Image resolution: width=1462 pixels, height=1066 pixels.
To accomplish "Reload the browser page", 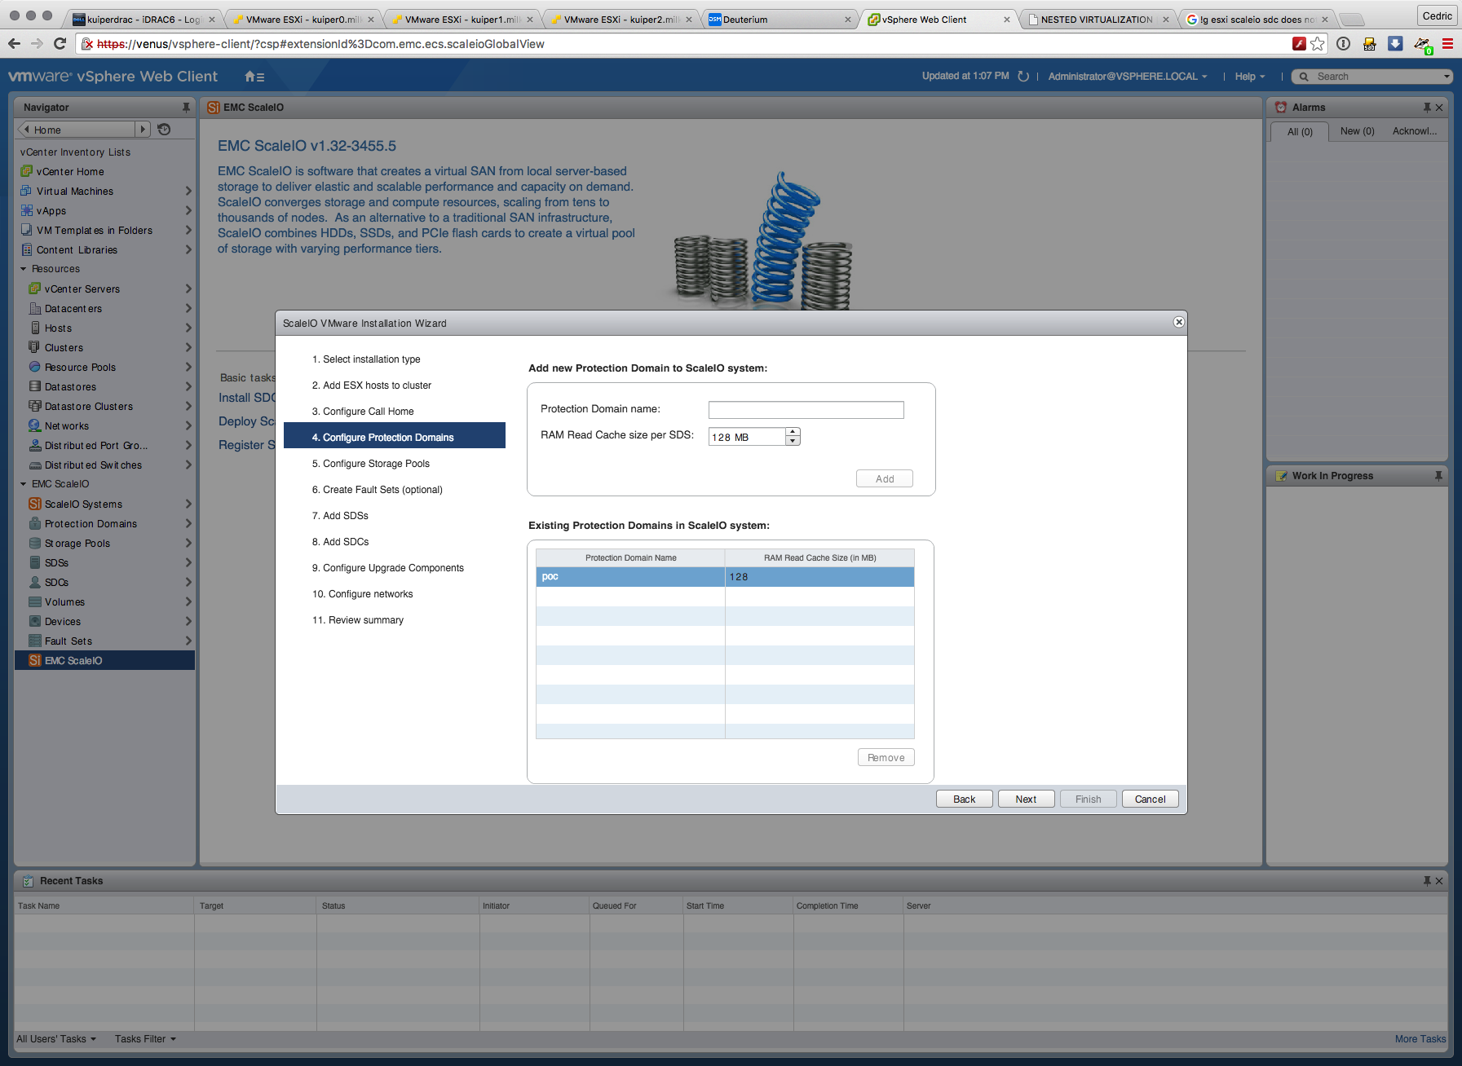I will (60, 44).
